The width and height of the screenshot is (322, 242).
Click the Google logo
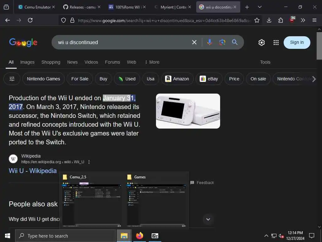tap(23, 43)
